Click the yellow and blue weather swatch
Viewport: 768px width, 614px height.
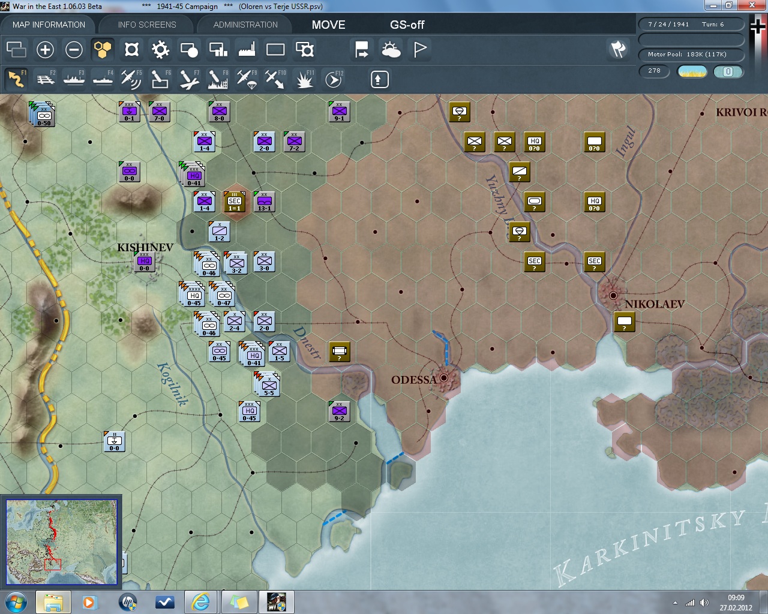pos(692,71)
